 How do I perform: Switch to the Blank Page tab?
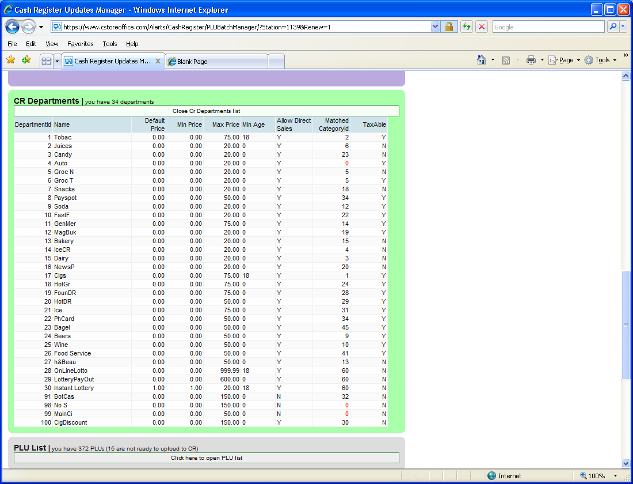216,62
